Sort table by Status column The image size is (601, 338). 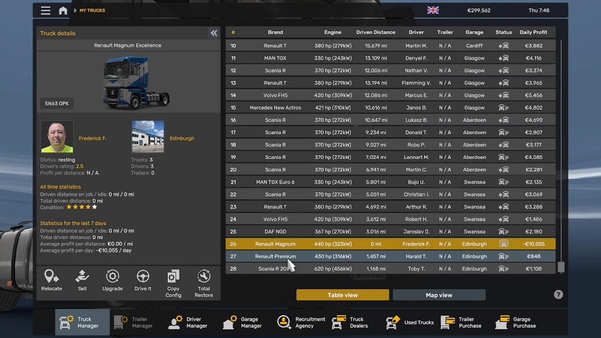click(503, 32)
